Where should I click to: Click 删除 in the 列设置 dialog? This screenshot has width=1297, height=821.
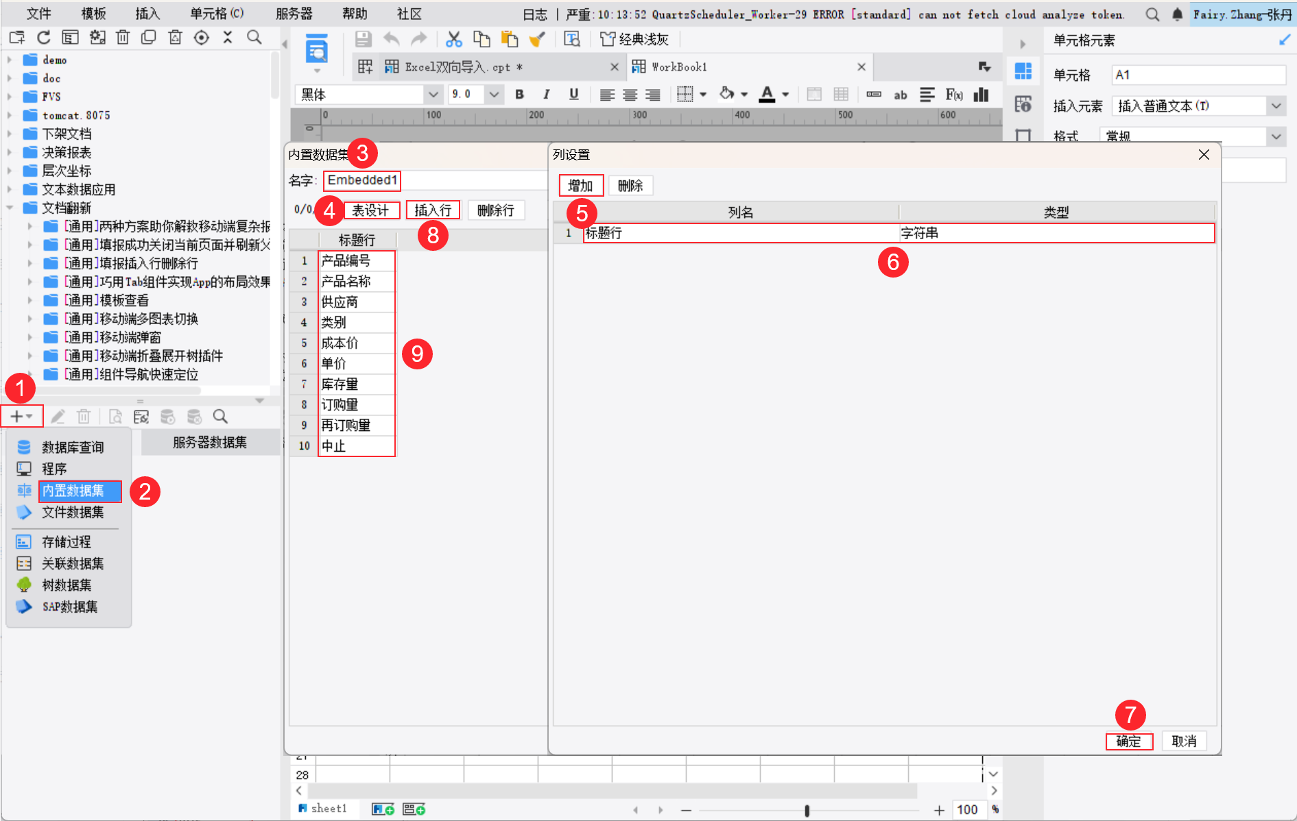(630, 186)
